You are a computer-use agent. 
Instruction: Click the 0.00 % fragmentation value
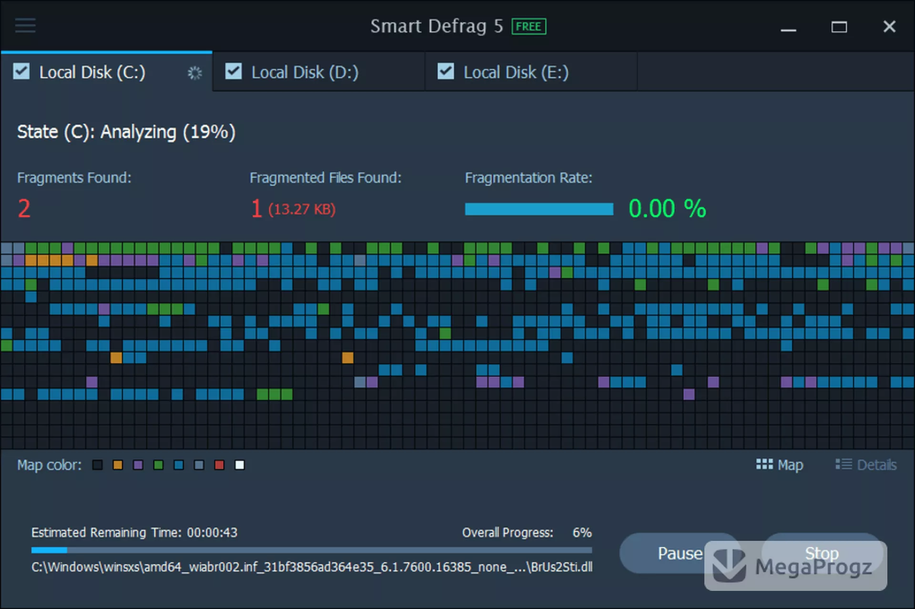point(667,209)
